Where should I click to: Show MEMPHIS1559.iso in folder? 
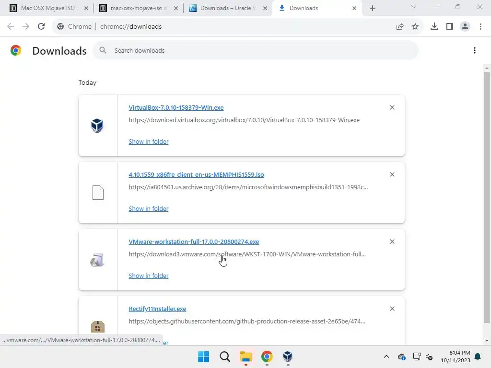pos(149,208)
